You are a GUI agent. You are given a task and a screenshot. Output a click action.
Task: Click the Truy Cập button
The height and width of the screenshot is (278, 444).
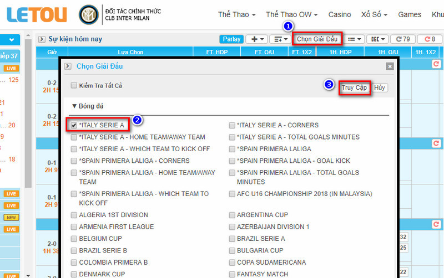pos(355,88)
